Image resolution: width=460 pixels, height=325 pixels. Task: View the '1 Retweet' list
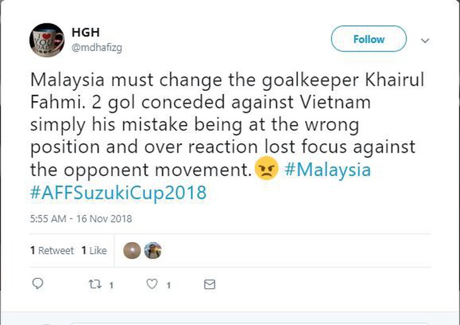52,251
